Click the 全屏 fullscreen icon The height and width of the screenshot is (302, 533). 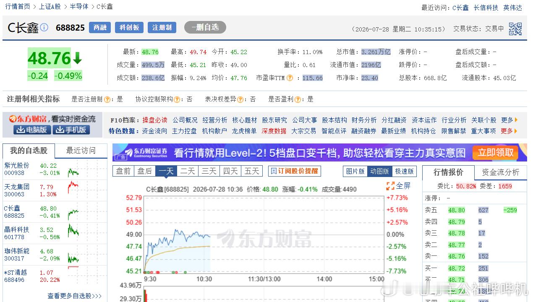coord(390,186)
